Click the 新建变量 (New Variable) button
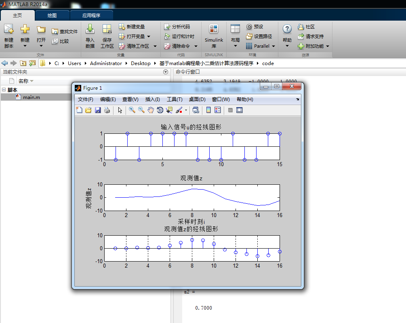The width and height of the screenshot is (406, 323). tap(132, 27)
